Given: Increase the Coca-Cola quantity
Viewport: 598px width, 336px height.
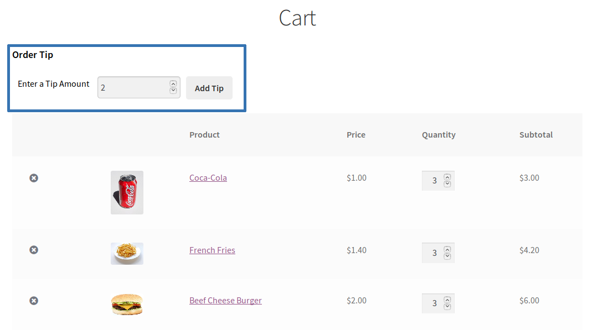Looking at the screenshot, I should [x=447, y=177].
